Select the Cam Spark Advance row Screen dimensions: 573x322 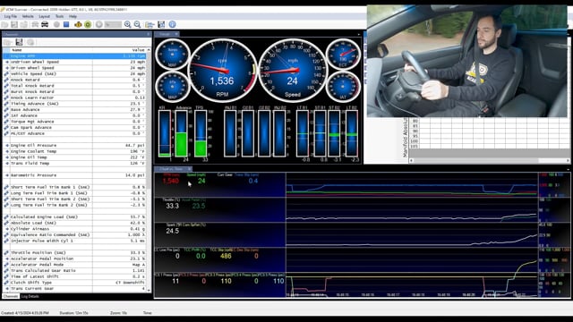pos(74,127)
